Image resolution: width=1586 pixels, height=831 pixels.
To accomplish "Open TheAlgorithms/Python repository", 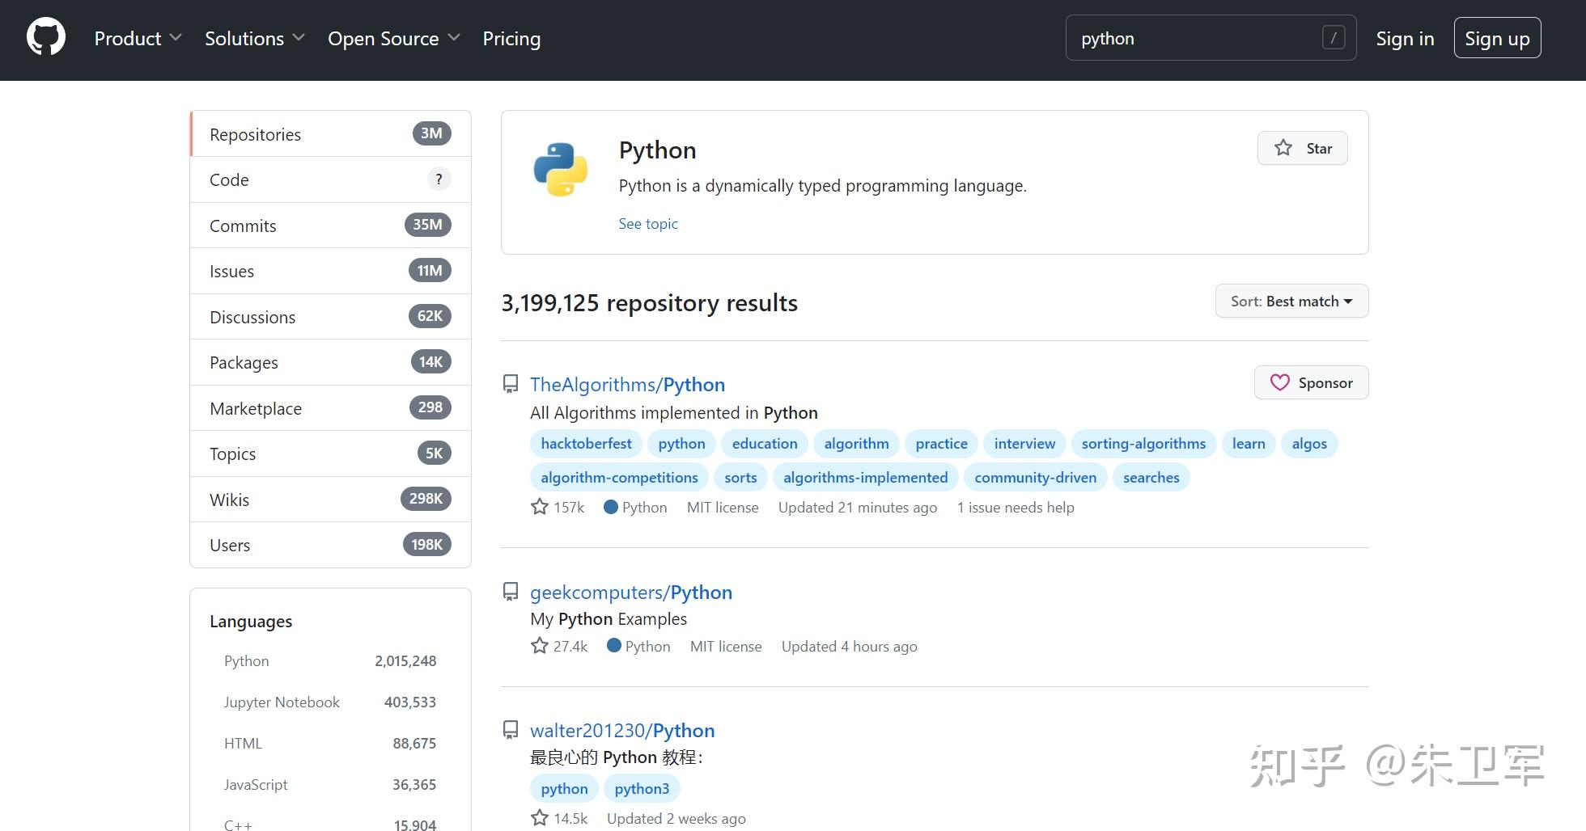I will 627,384.
